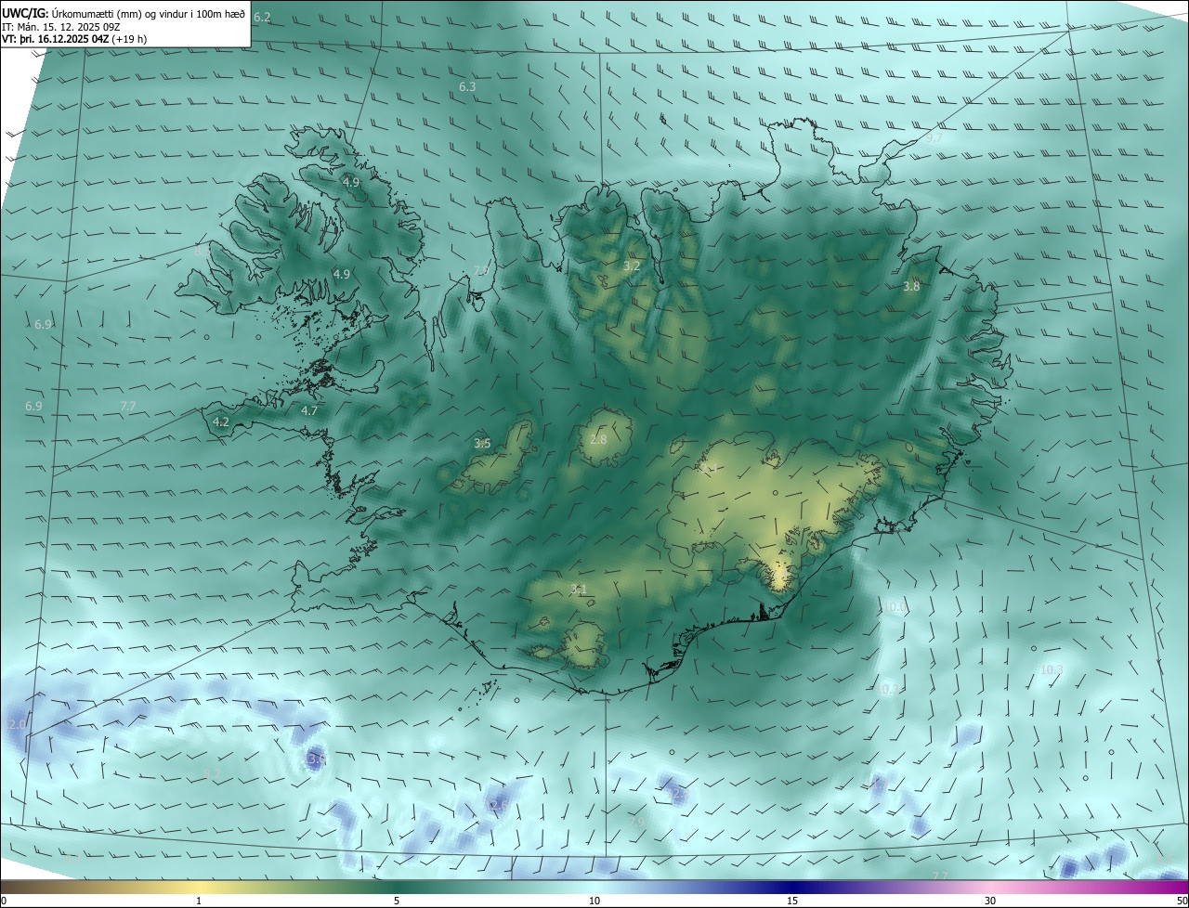Click the 10 tick on colour scale
The height and width of the screenshot is (908, 1189).
point(594,901)
